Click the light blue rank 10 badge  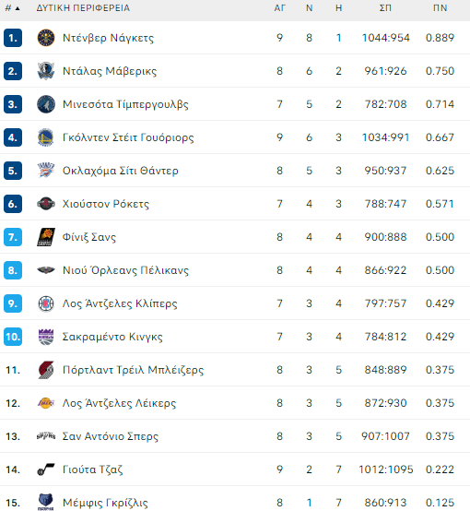(x=13, y=337)
